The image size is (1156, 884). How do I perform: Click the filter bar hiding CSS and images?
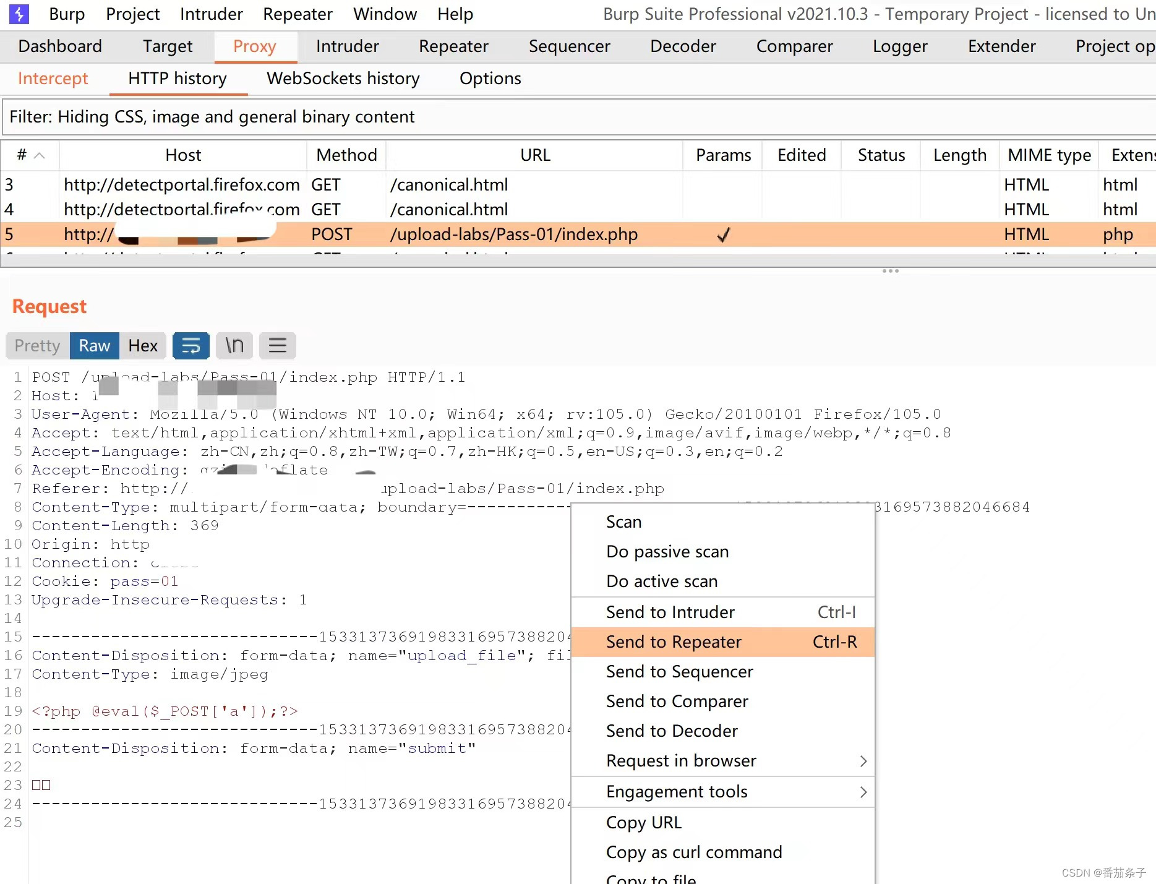579,117
